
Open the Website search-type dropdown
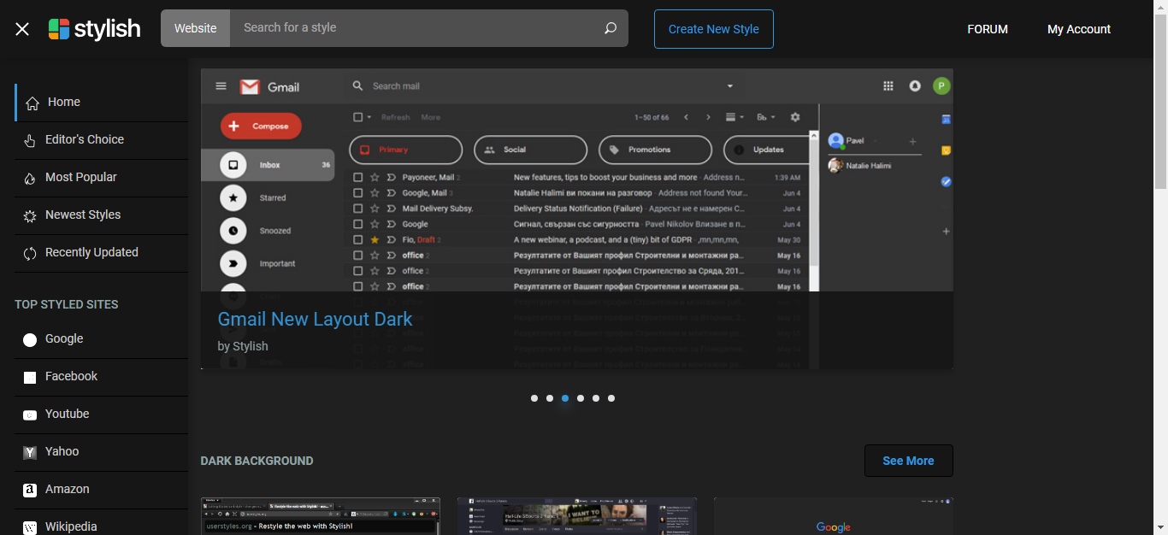point(196,28)
